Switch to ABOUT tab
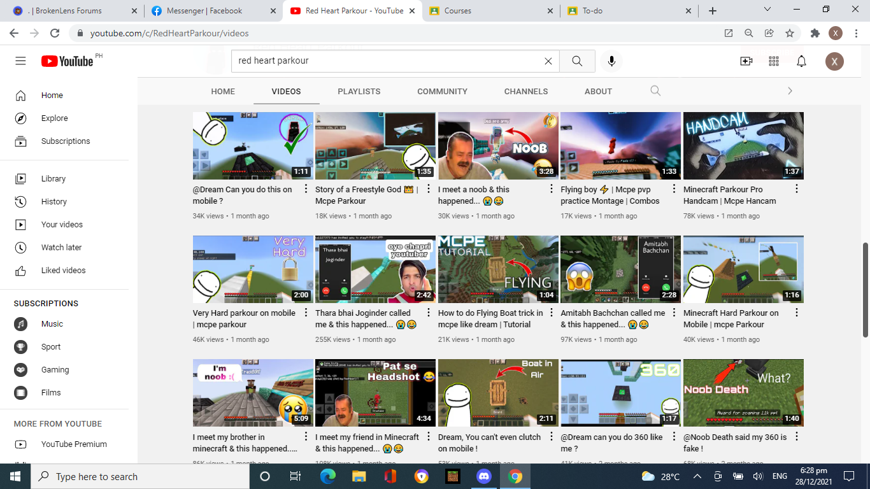Viewport: 870px width, 489px height. pos(598,91)
